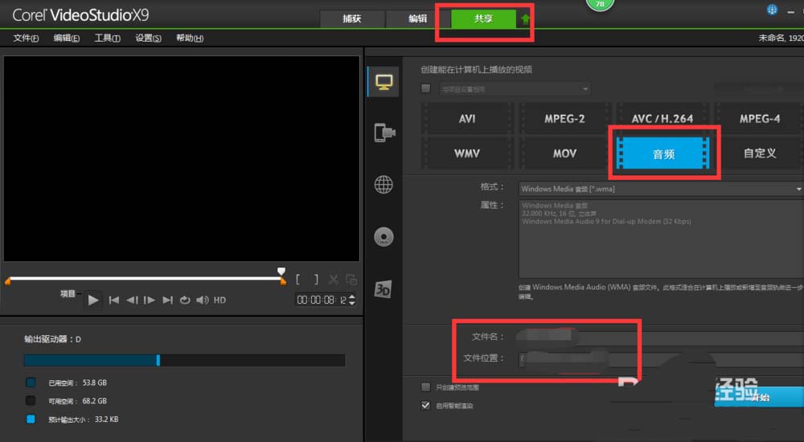Open the Tools menu
Viewport: 804px width, 442px height.
pyautogui.click(x=107, y=38)
